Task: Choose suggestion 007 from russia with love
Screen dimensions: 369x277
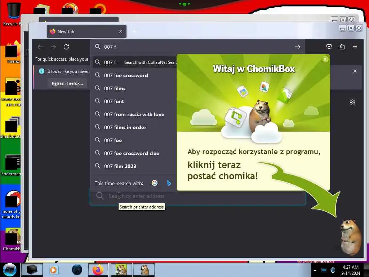Action: coord(134,114)
